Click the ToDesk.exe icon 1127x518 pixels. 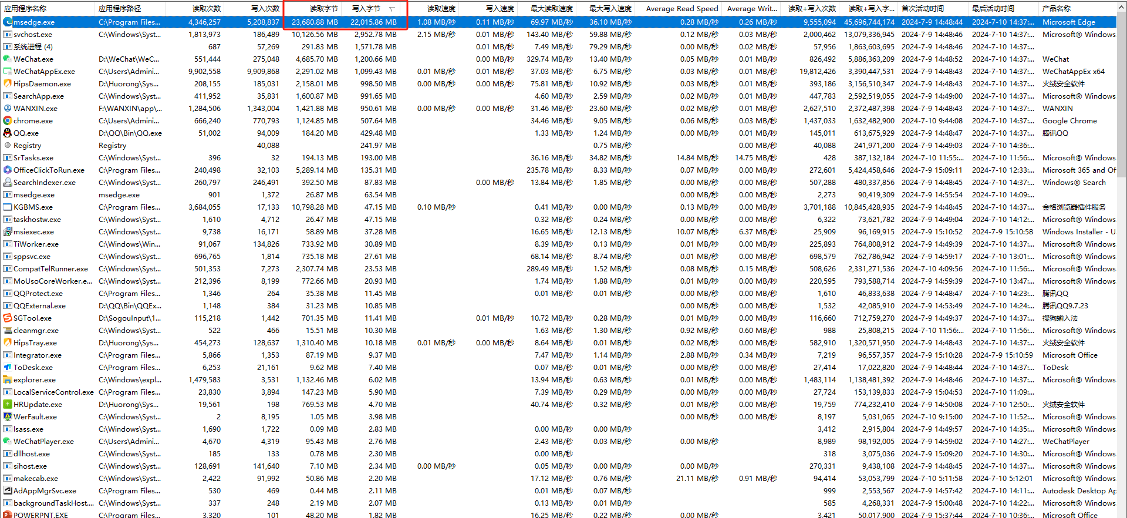tap(8, 367)
